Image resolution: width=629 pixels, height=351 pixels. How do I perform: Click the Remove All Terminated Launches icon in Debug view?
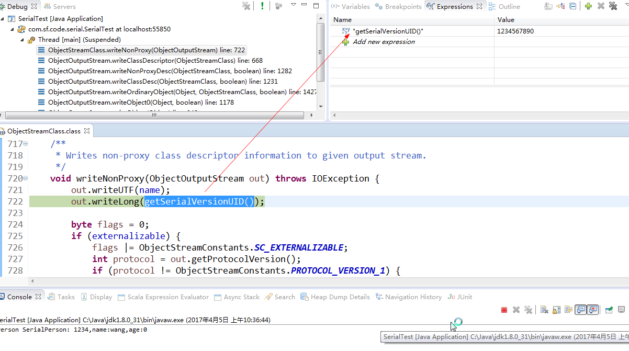point(246,6)
